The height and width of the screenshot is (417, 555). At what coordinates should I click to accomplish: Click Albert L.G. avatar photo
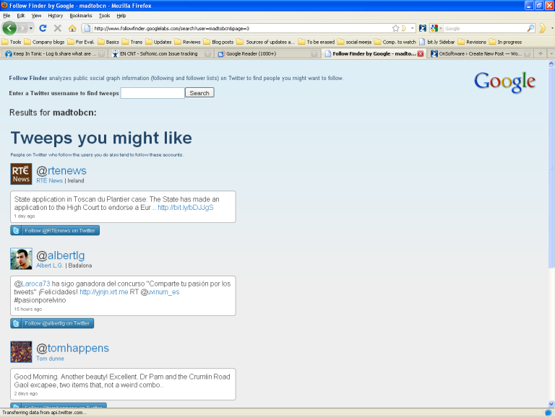click(21, 259)
